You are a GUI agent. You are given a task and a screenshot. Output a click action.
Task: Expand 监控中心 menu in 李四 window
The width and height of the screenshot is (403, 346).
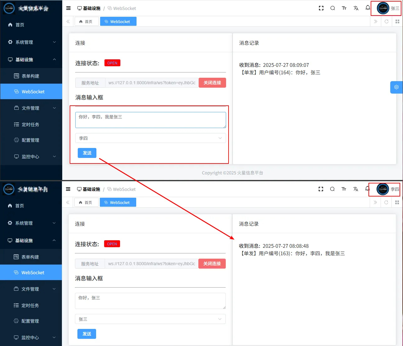coord(31,337)
